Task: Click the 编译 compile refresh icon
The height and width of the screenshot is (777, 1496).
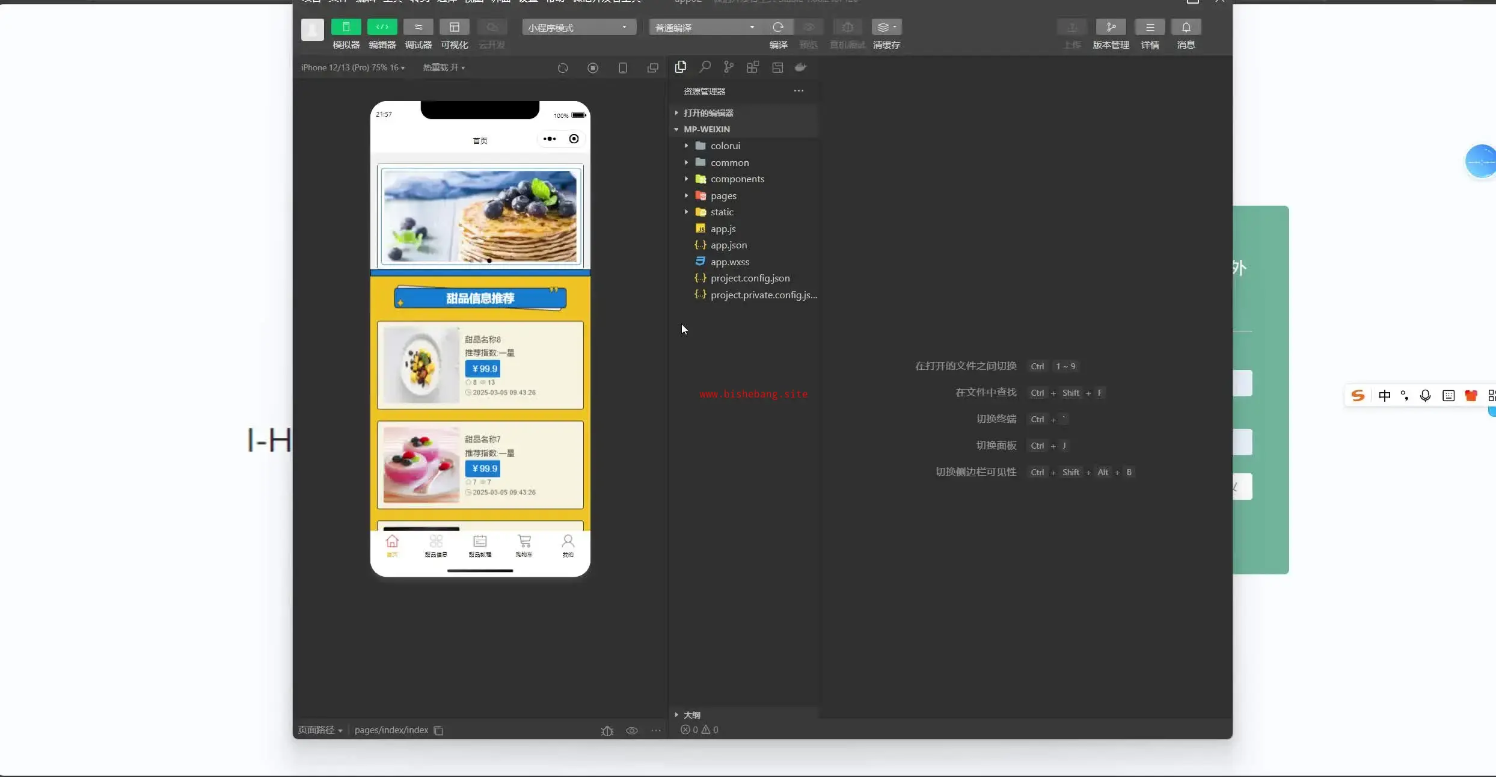Action: 778,27
